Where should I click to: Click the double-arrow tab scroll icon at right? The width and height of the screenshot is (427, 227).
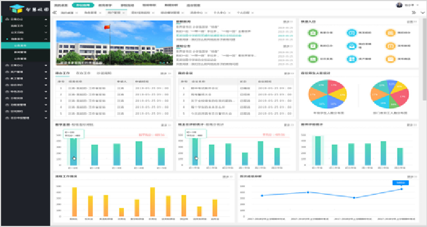(x=413, y=12)
